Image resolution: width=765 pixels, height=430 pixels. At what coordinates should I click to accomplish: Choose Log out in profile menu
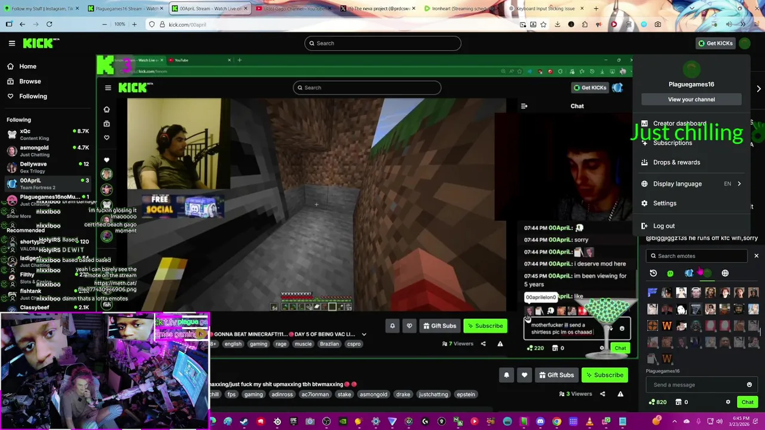(x=664, y=226)
